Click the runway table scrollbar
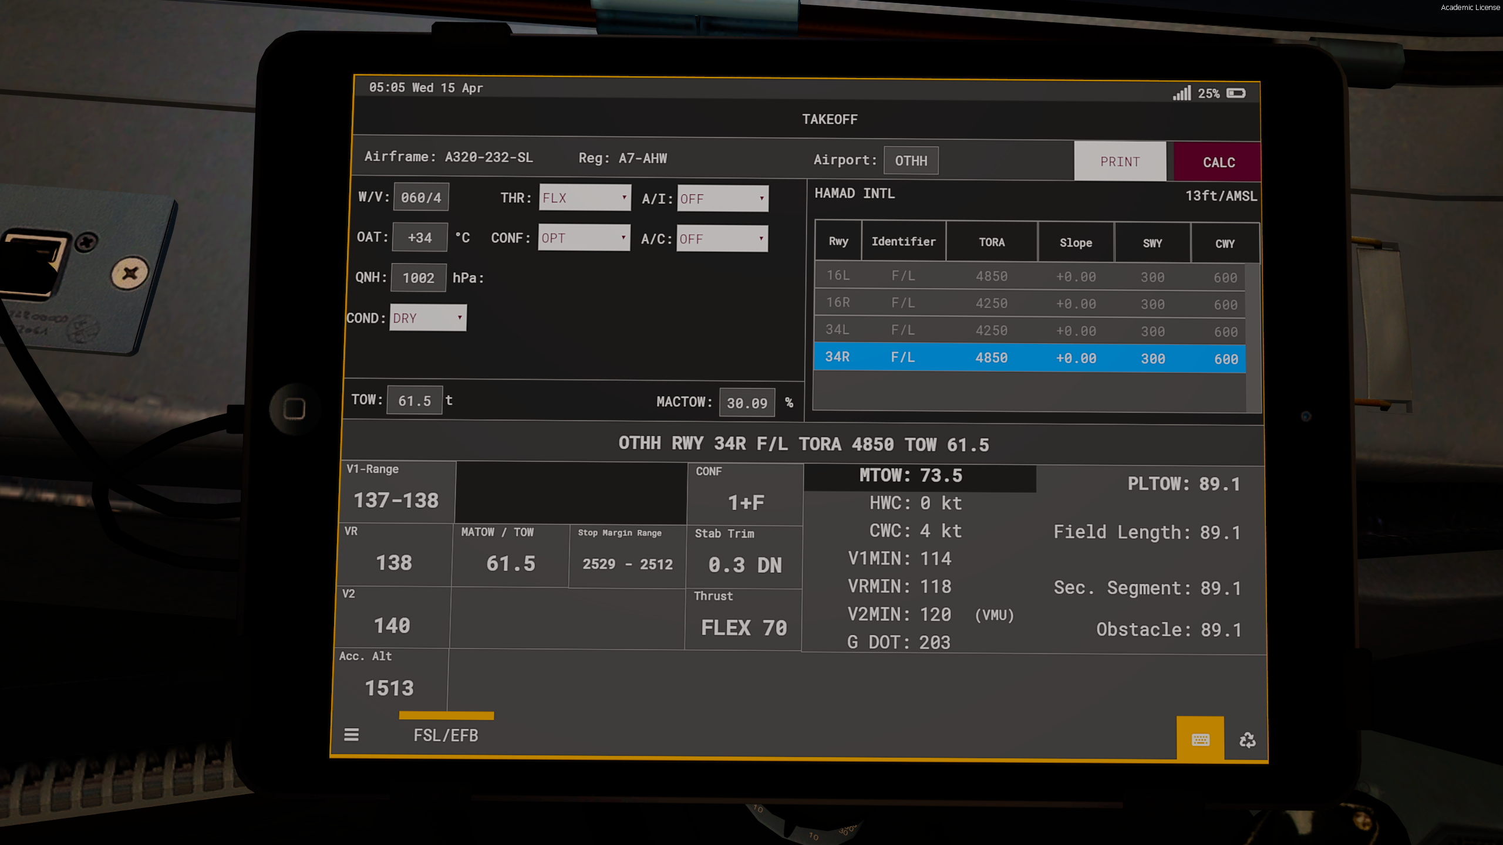The image size is (1503, 845). (x=1252, y=337)
